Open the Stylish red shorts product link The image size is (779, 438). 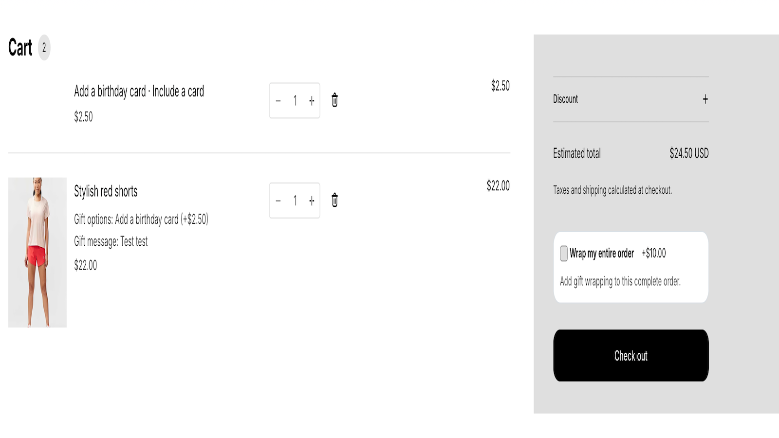click(x=106, y=191)
